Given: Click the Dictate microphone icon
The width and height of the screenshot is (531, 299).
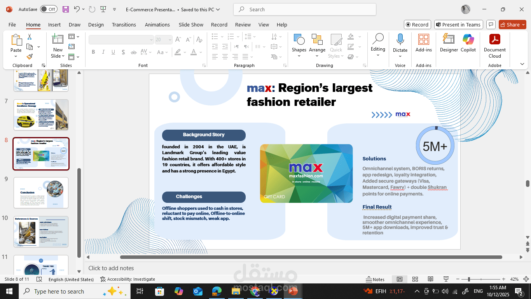Looking at the screenshot, I should 400,39.
